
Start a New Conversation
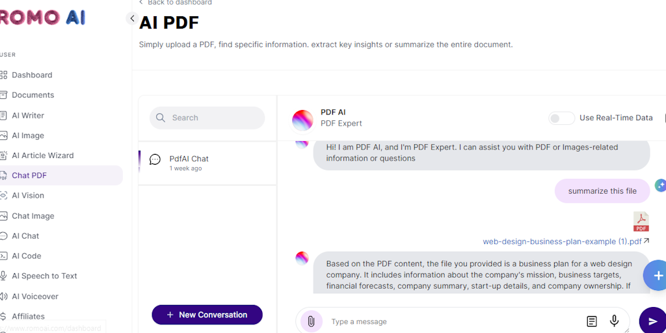[207, 315]
